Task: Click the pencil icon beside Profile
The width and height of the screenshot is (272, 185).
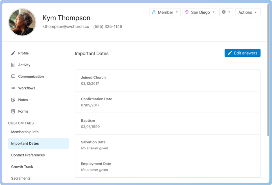Action: [x=13, y=53]
